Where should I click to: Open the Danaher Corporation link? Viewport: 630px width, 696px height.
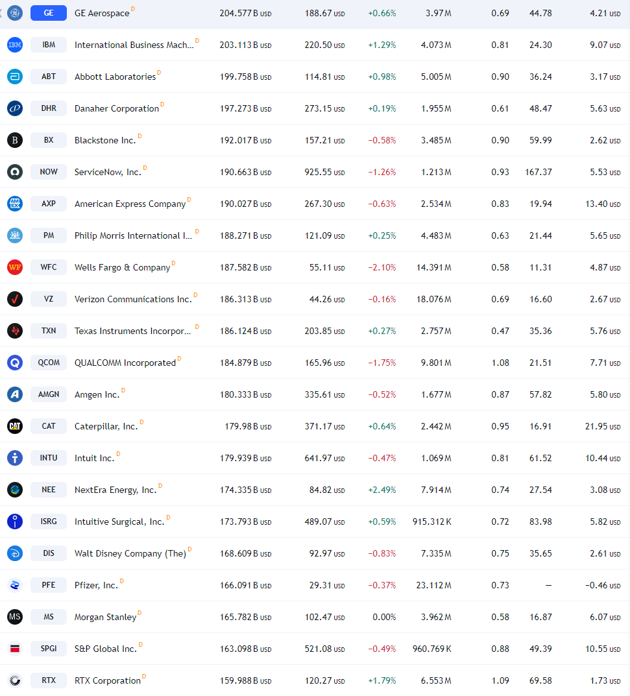(x=116, y=109)
